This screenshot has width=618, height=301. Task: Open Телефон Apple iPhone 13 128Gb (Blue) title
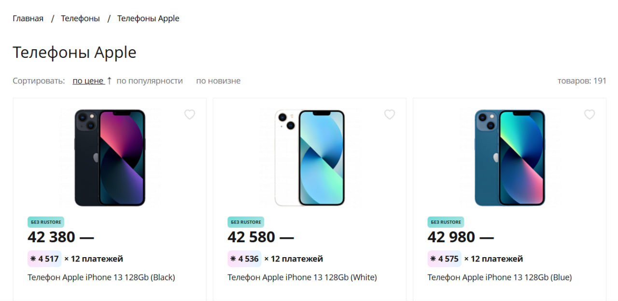click(499, 277)
